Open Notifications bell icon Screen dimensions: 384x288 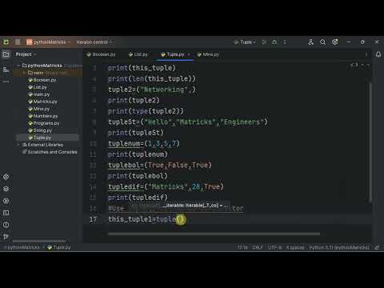point(378,54)
